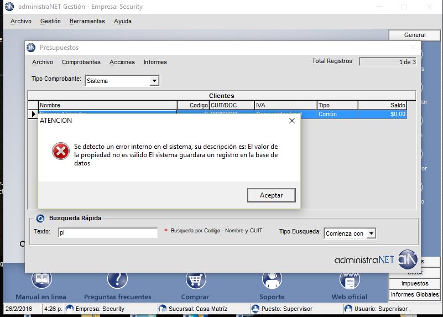Click the Comprar label
The height and width of the screenshot is (317, 443).
[x=195, y=297]
